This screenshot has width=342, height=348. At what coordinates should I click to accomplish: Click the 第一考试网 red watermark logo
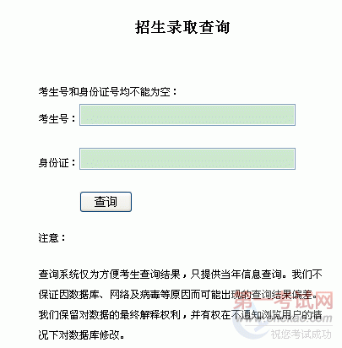click(284, 302)
